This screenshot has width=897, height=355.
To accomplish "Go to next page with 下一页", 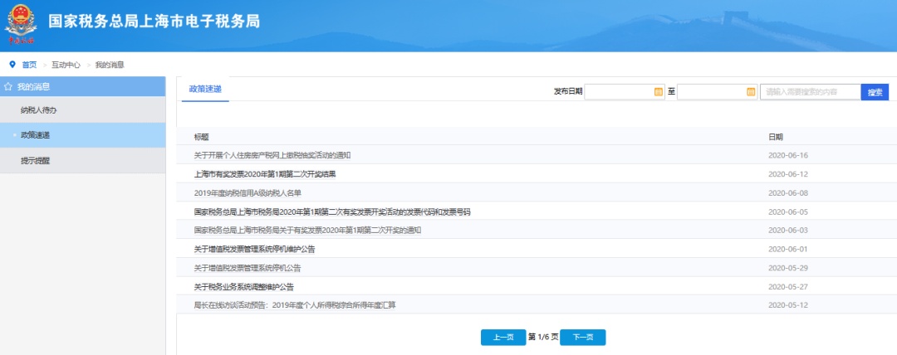I will [x=582, y=337].
